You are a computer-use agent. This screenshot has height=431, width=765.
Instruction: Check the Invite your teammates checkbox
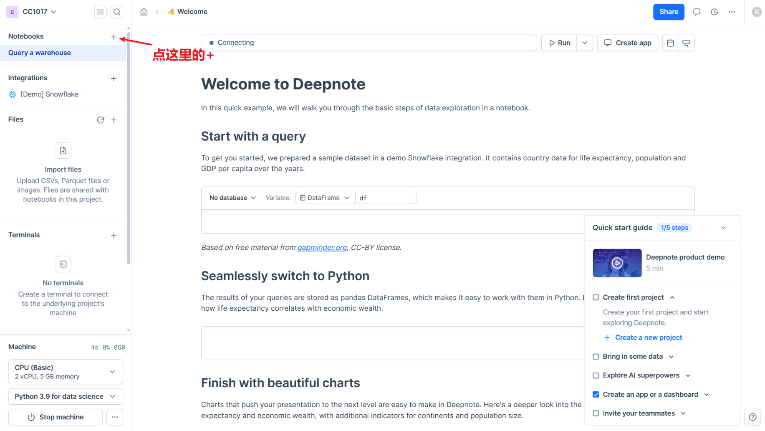click(x=596, y=413)
